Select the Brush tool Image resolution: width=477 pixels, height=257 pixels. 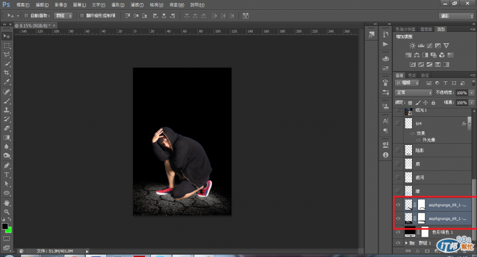tap(7, 101)
